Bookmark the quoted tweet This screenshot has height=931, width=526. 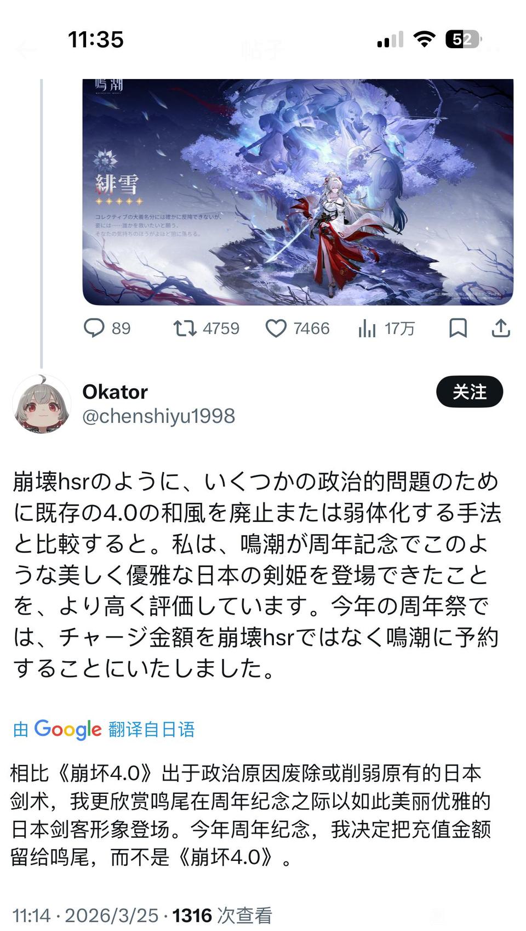[458, 328]
